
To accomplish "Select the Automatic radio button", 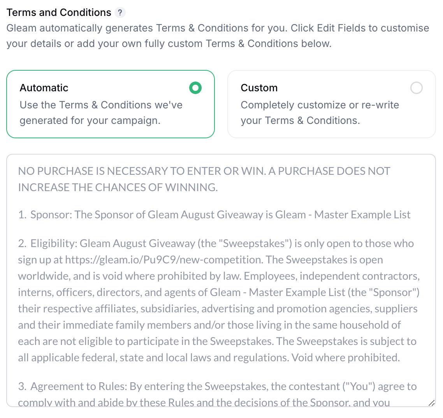I will [195, 88].
